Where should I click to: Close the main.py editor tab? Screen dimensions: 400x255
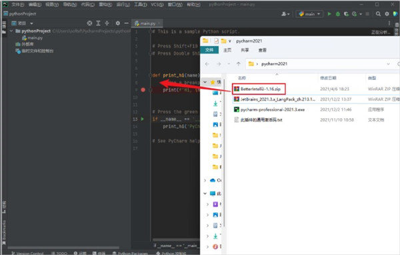[x=159, y=23]
